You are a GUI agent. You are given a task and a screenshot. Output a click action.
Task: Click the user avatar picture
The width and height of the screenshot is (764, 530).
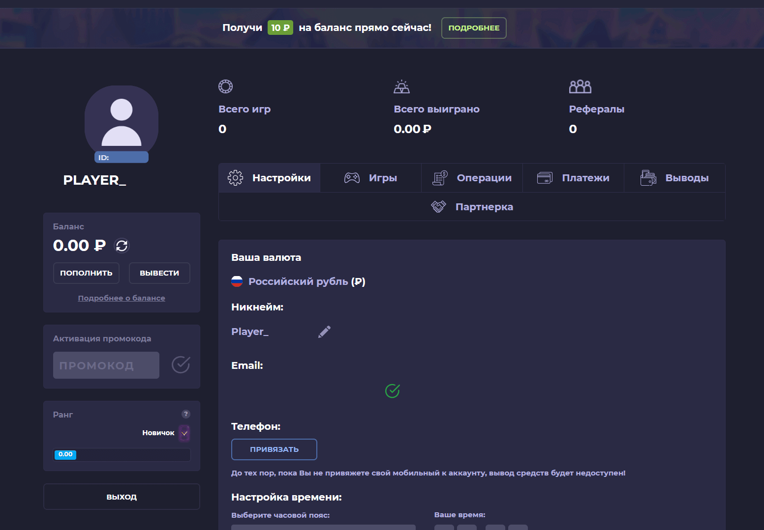122,121
